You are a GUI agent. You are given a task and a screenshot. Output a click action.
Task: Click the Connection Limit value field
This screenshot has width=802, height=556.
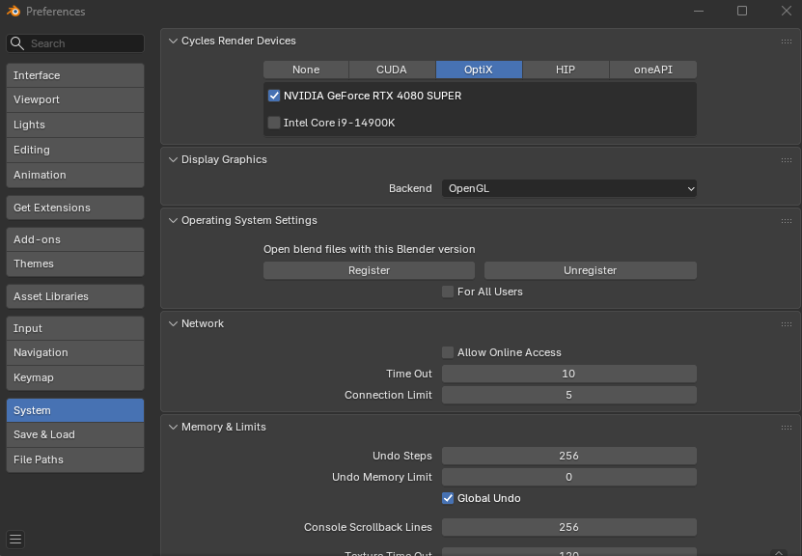(568, 395)
